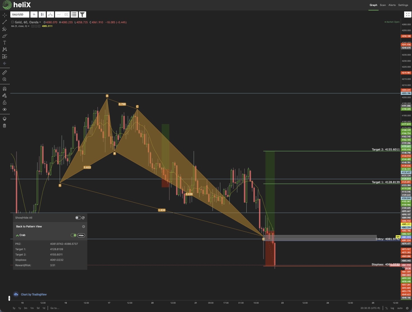Toggle percent scale mode

pyautogui.click(x=386, y=308)
